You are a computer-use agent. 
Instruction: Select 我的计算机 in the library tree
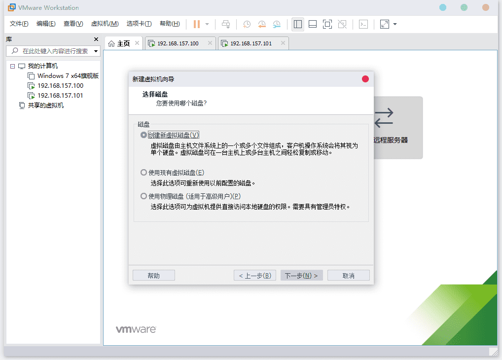pos(42,66)
